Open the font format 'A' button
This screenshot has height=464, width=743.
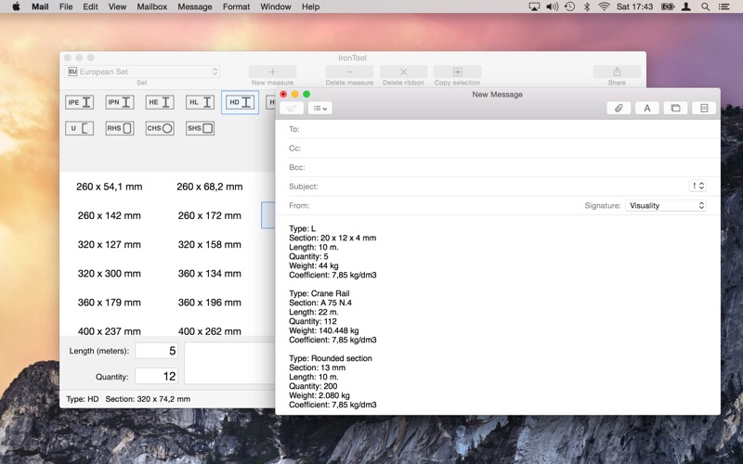pyautogui.click(x=647, y=109)
